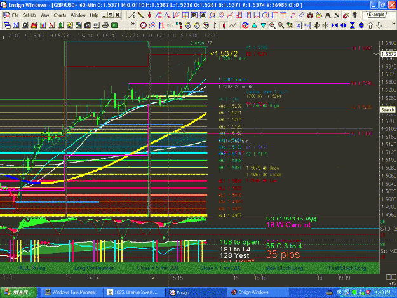The height and width of the screenshot is (298, 397).
Task: Click the zoom in magnifier
Action: tap(272, 25)
